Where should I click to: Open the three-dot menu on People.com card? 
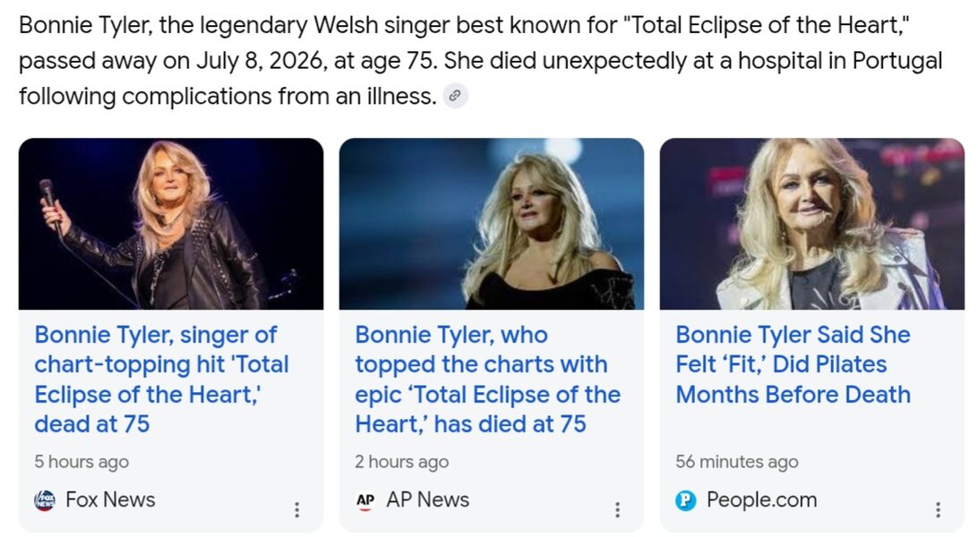[938, 509]
